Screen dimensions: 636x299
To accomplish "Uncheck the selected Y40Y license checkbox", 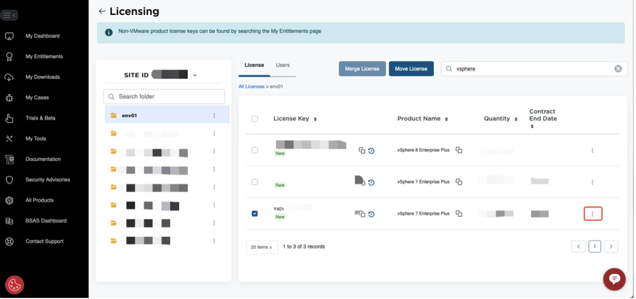I will (255, 213).
